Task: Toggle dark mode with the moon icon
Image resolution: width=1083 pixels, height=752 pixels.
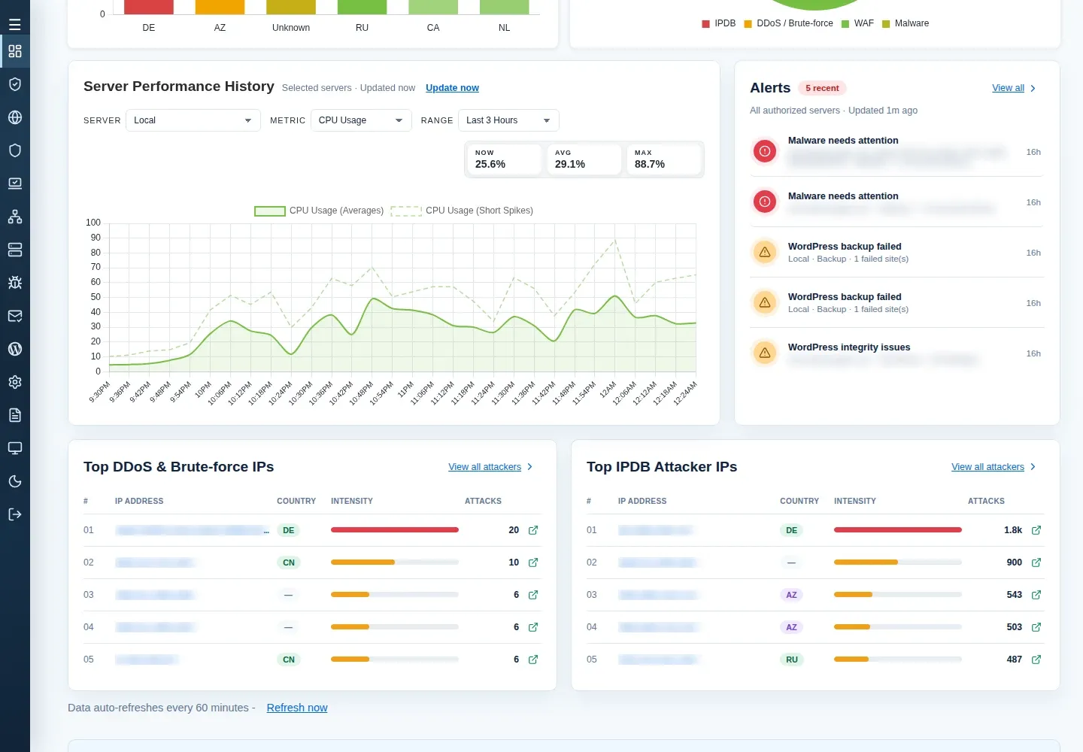Action: coord(15,481)
